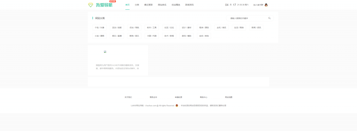Screen dimensions: 357x131
Task: Select the 名站 / 导航 category
Action: point(134,28)
